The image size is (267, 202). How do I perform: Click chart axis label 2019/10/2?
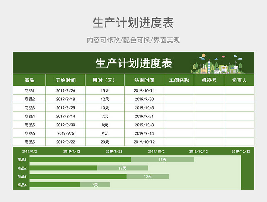[x=156, y=151]
